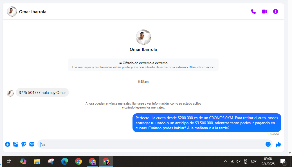The width and height of the screenshot is (292, 167).
Task: Select the received message '3775 504777 hola soy Omar'
Action: click(42, 92)
